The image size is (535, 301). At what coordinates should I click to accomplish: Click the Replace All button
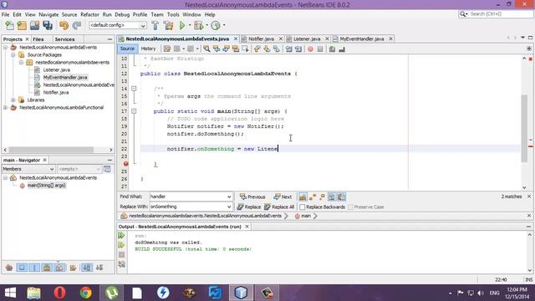[x=279, y=207]
